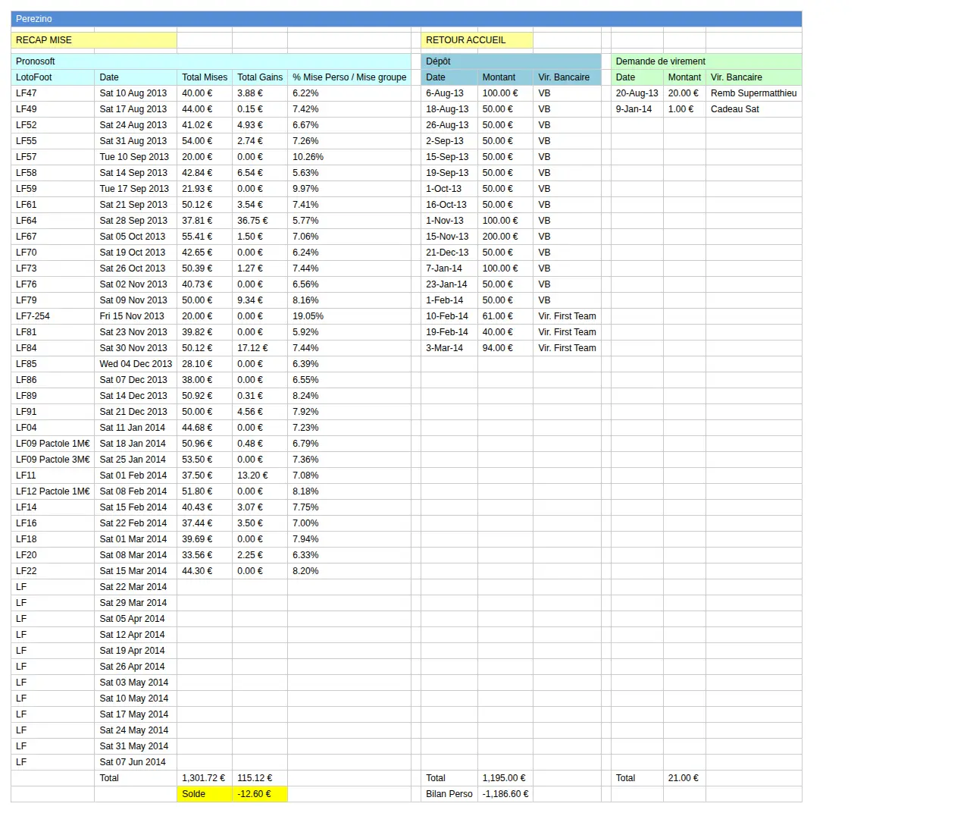Select the LF49 cell

[52, 109]
